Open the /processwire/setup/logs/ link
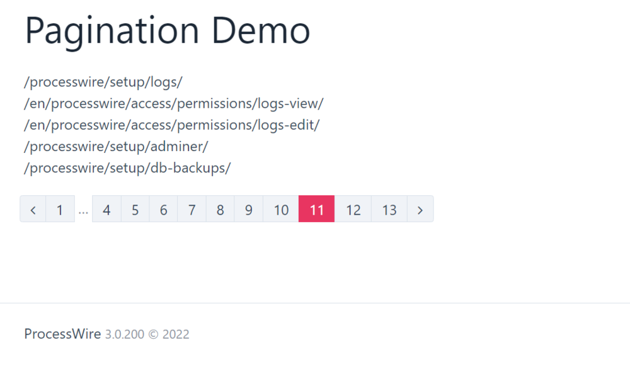The image size is (630, 384). [103, 82]
